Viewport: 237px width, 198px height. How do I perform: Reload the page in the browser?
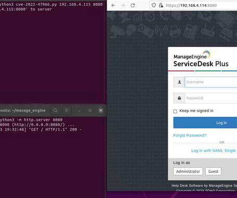tap(133, 5)
